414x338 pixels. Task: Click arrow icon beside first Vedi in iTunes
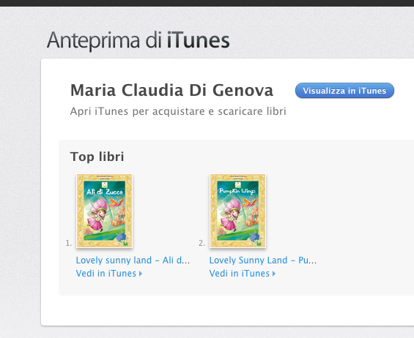pyautogui.click(x=141, y=274)
